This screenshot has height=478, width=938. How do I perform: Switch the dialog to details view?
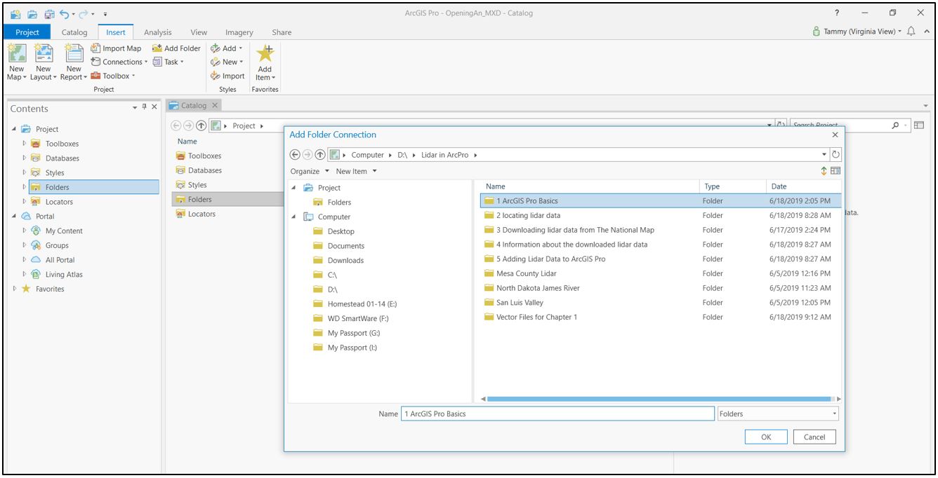pyautogui.click(x=835, y=169)
